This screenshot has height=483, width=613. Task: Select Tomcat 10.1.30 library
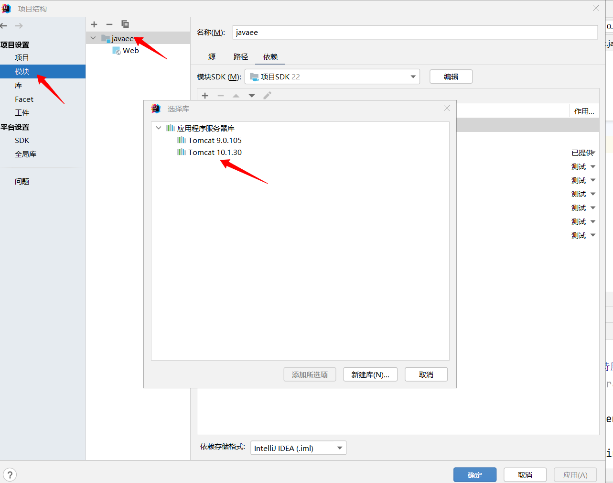(x=215, y=152)
